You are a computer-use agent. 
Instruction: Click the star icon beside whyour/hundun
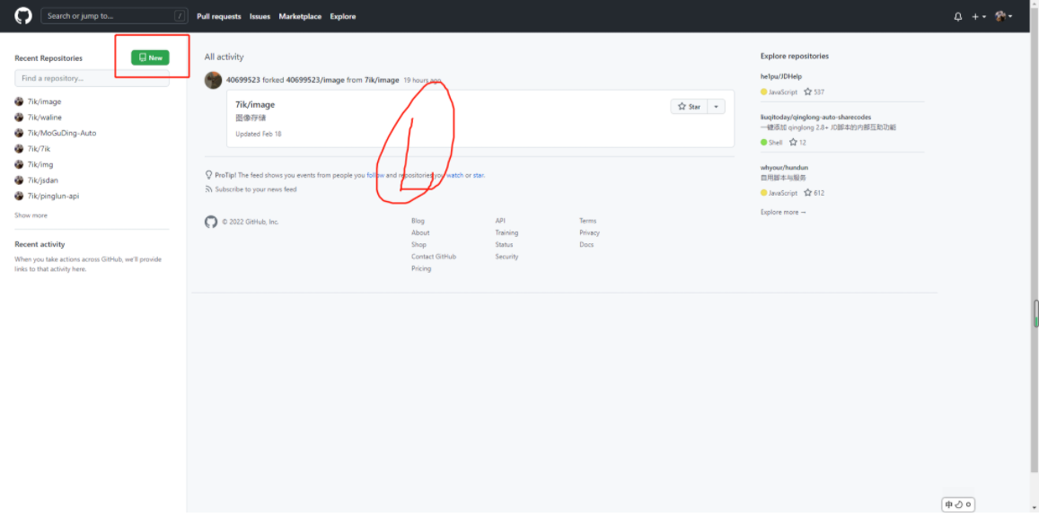point(808,193)
